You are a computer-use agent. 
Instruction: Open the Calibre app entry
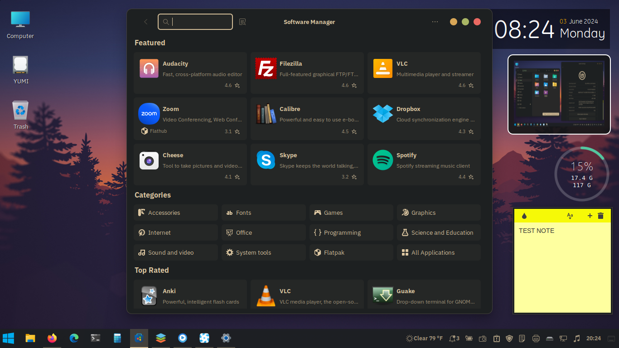click(x=307, y=119)
